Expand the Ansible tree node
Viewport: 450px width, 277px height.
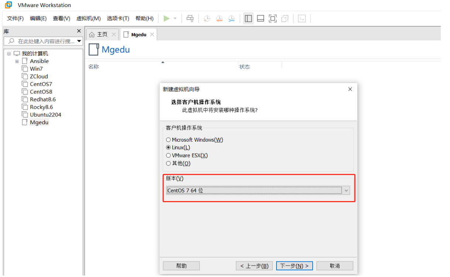coord(17,61)
